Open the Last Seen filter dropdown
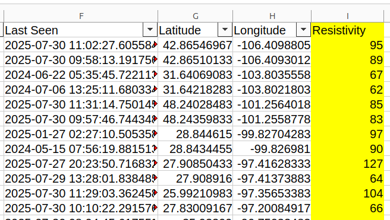The height and width of the screenshot is (220, 390). pos(150,30)
